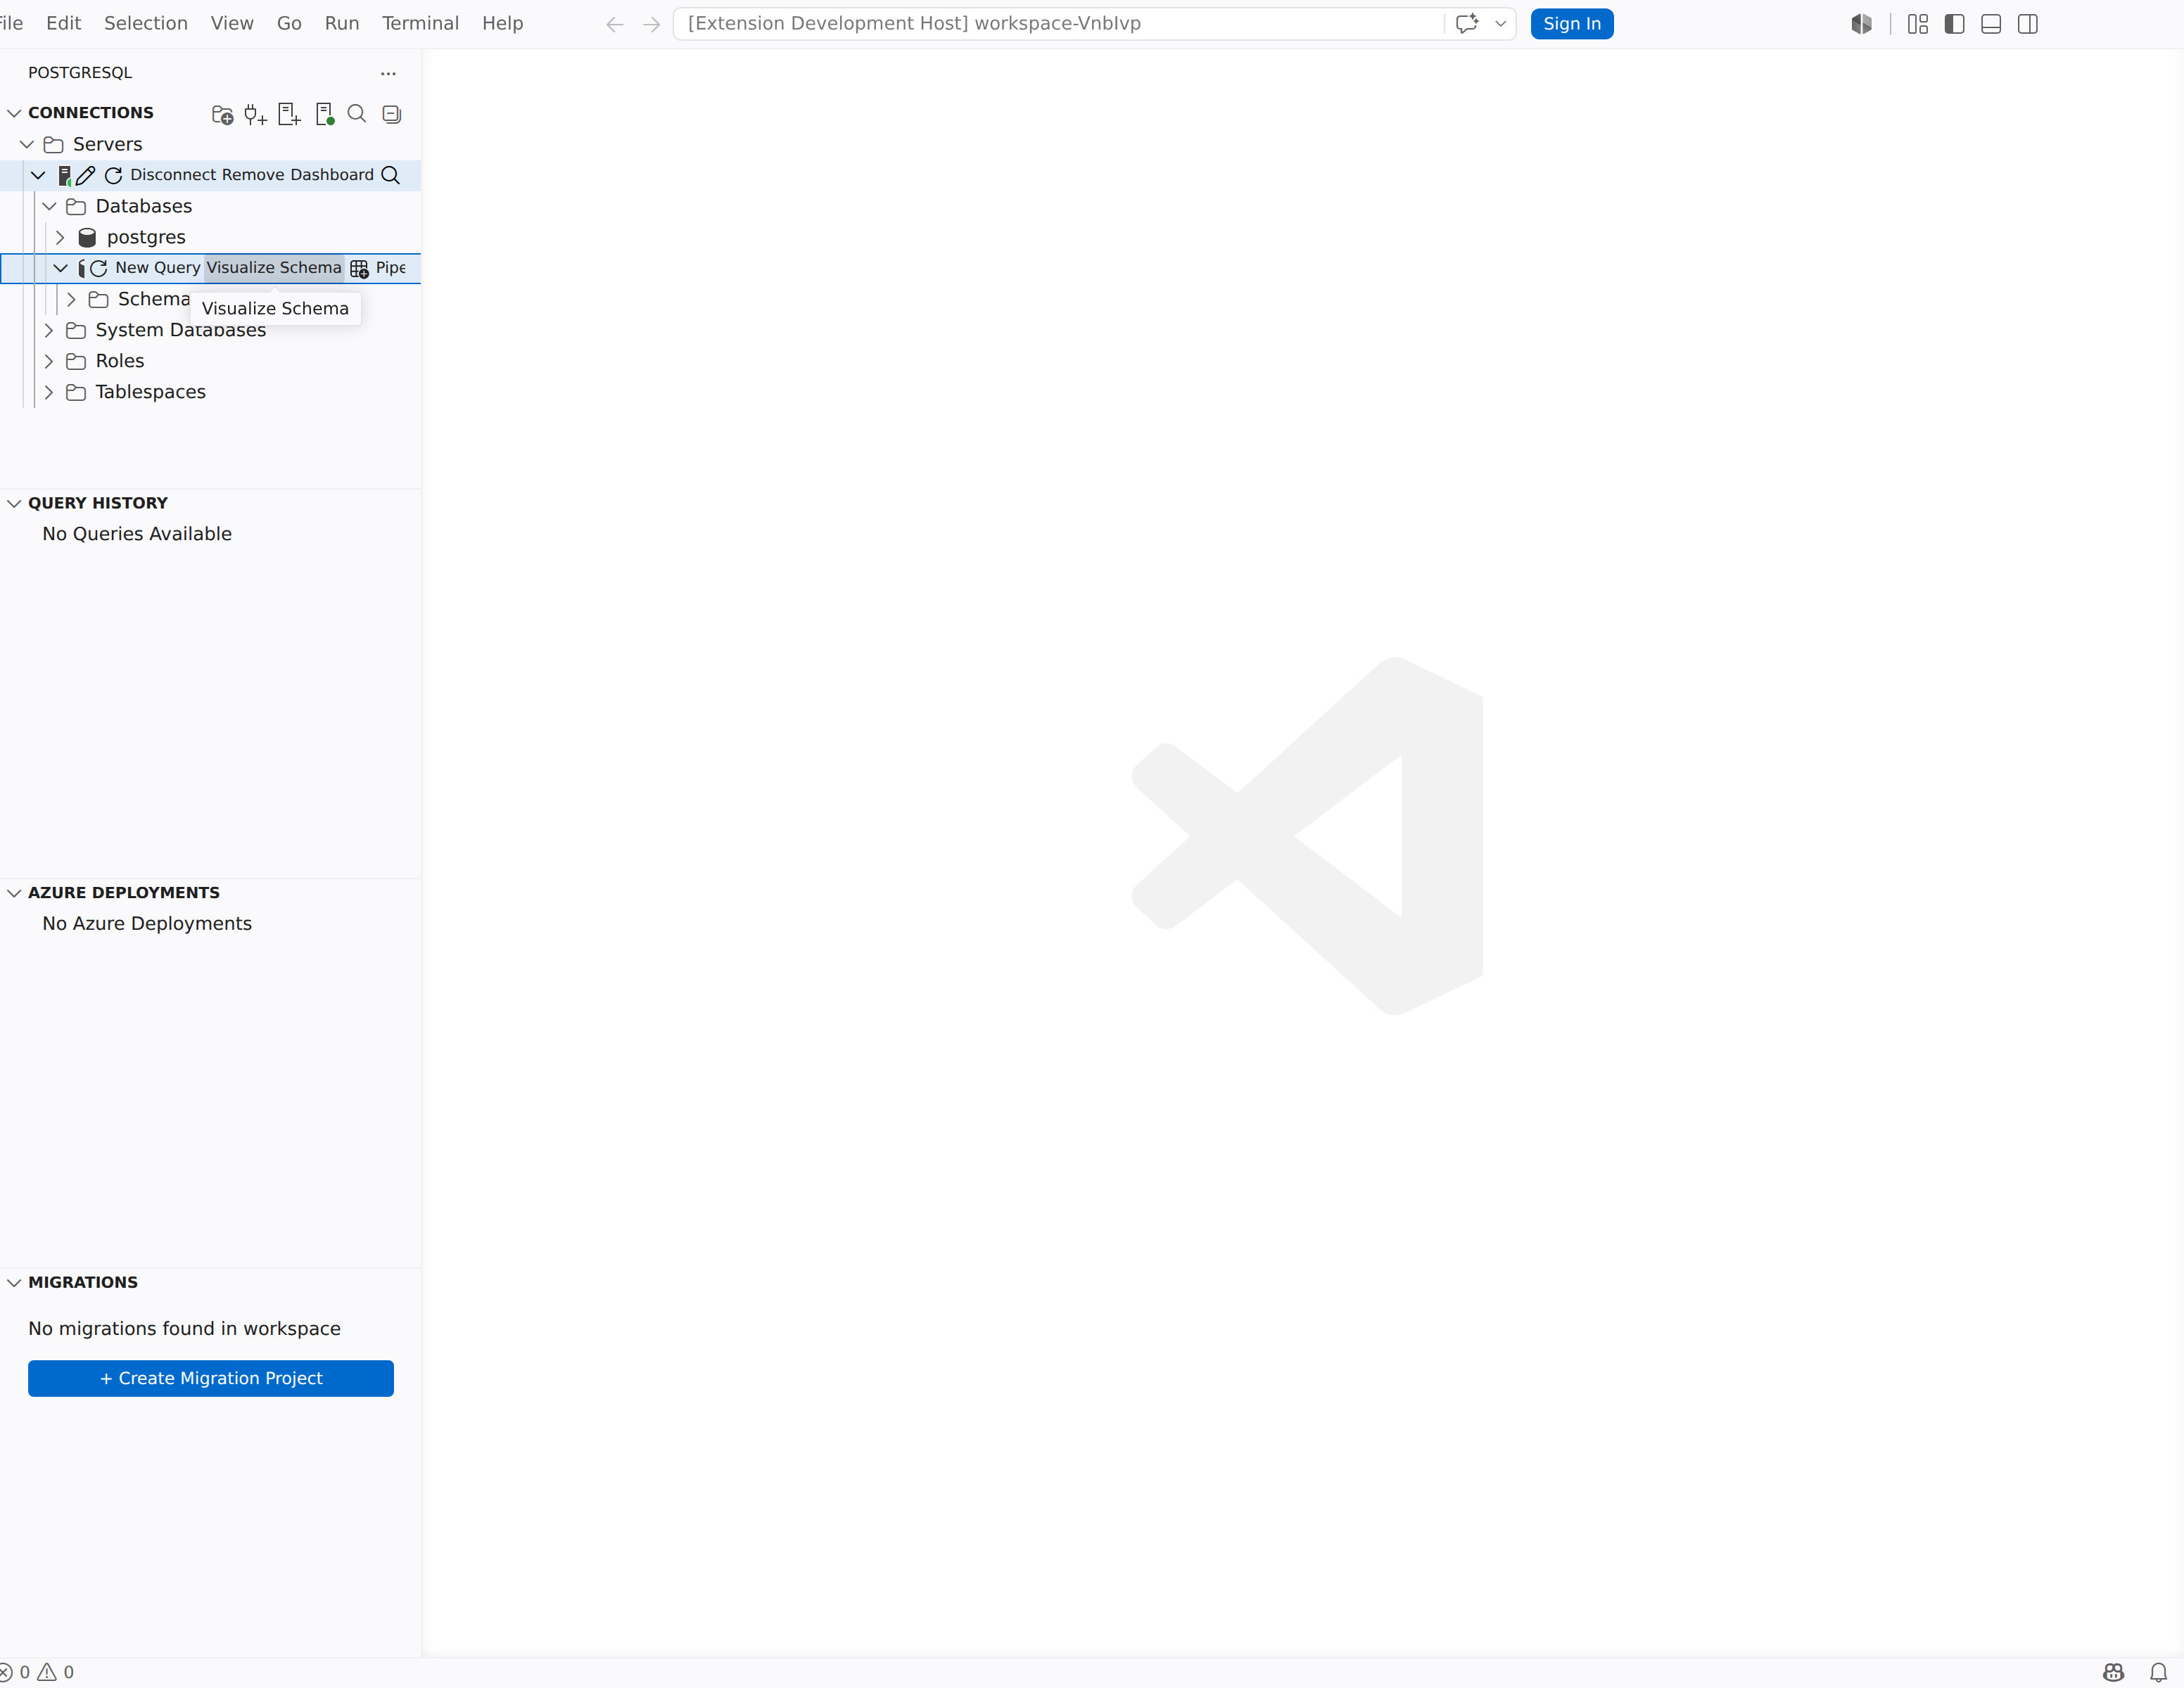Click the search icon beside Dashboard
Screen dimensions: 2184x1688
coord(391,176)
